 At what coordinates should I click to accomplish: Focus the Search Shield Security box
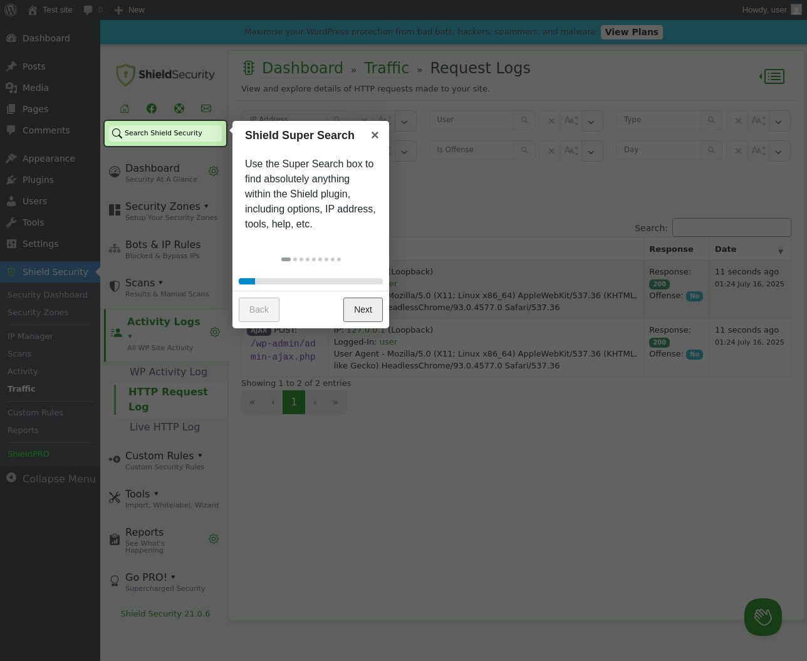pos(165,133)
